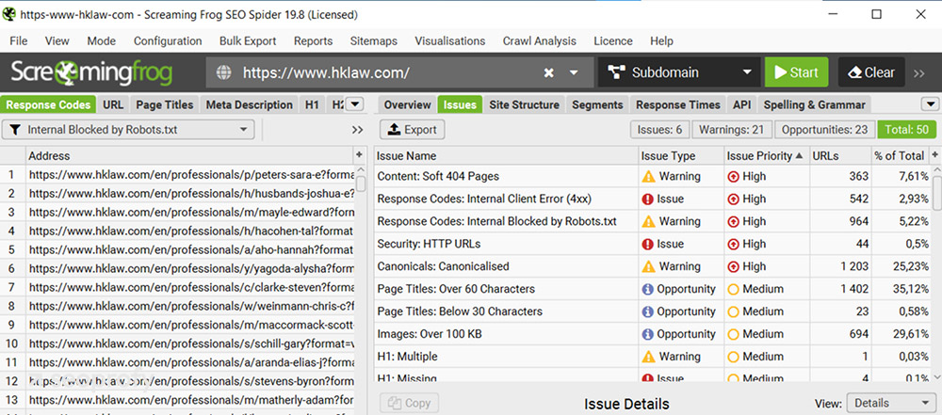Open the File menu
942x415 pixels.
(19, 40)
